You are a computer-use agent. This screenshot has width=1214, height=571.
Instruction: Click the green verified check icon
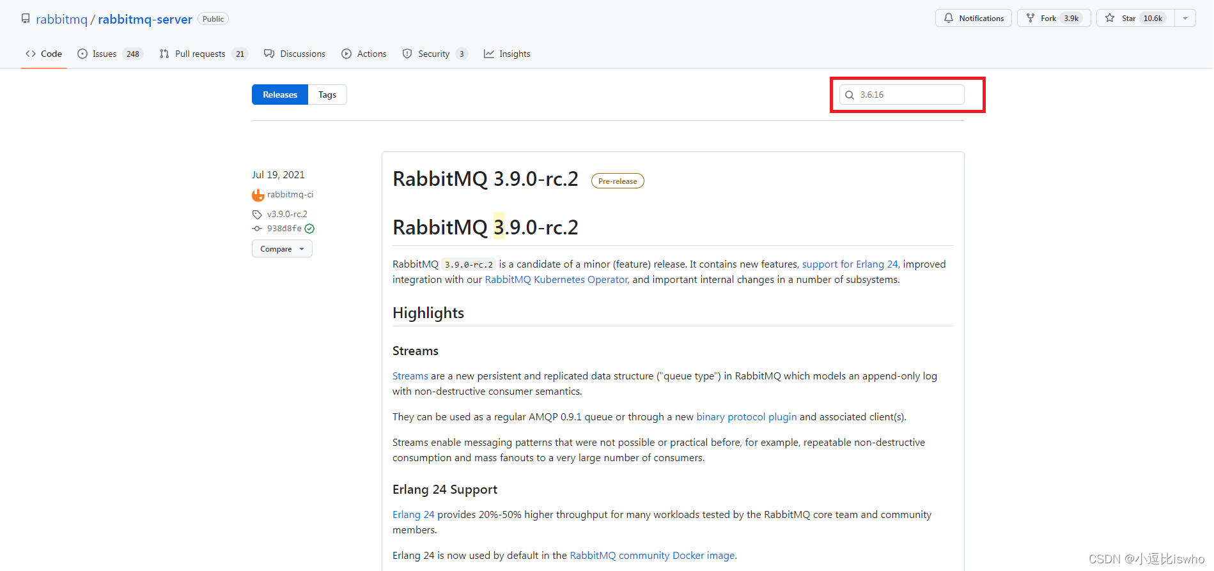(x=309, y=229)
